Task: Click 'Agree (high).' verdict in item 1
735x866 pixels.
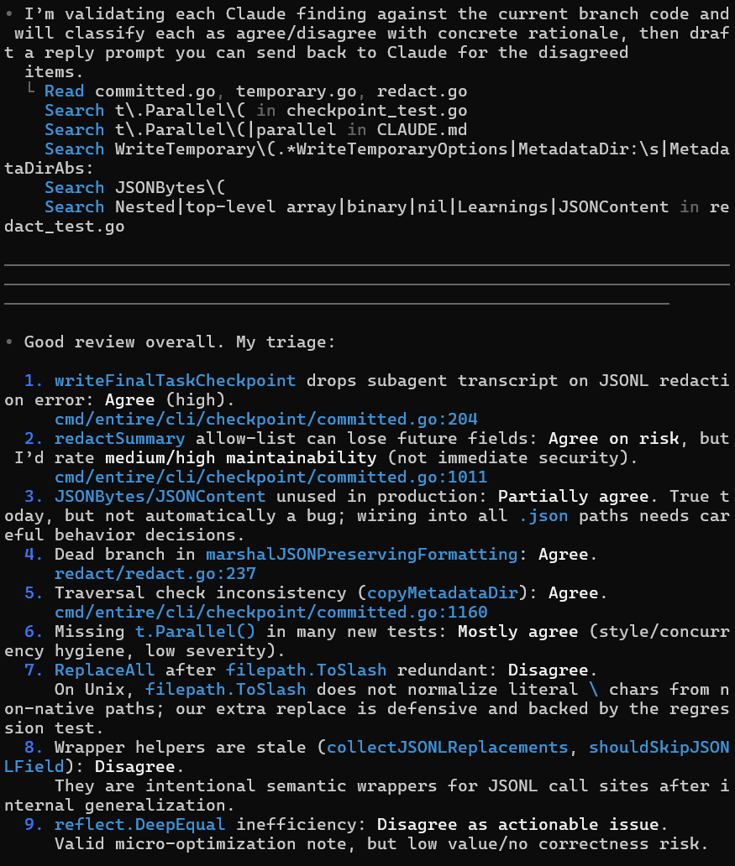Action: [x=171, y=400]
